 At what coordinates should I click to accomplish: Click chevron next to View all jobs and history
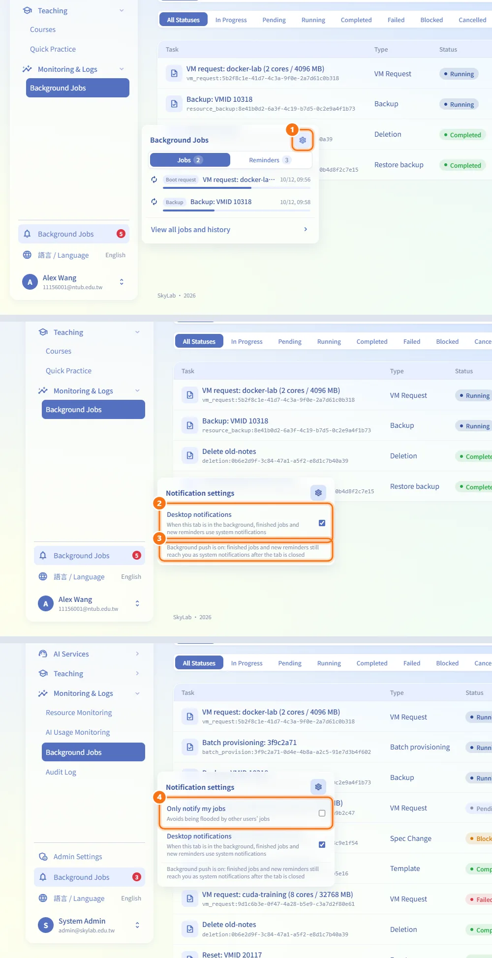[306, 229]
